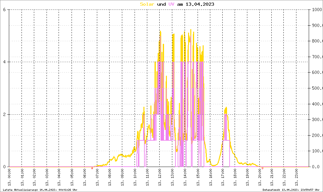The width and height of the screenshot is (323, 192).
Task: Click the left axis label 0
Action: pyautogui.click(x=4, y=167)
